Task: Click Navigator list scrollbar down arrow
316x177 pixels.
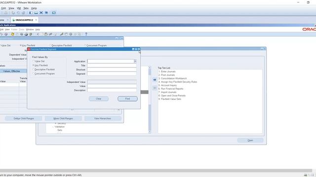Action: tap(150, 132)
